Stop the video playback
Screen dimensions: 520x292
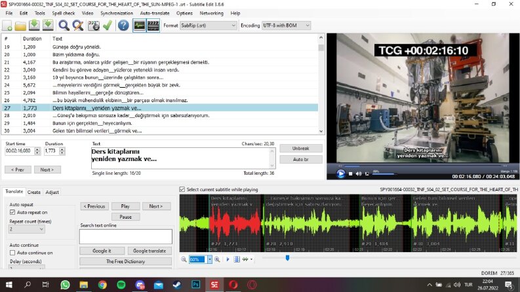pos(351,173)
